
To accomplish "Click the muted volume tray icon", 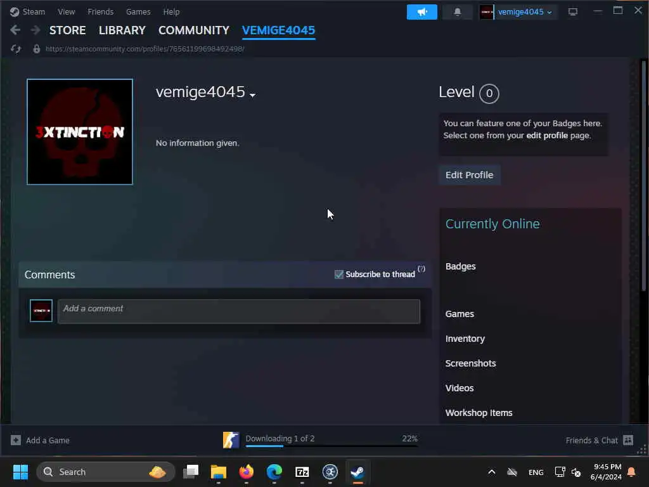I will pyautogui.click(x=575, y=472).
